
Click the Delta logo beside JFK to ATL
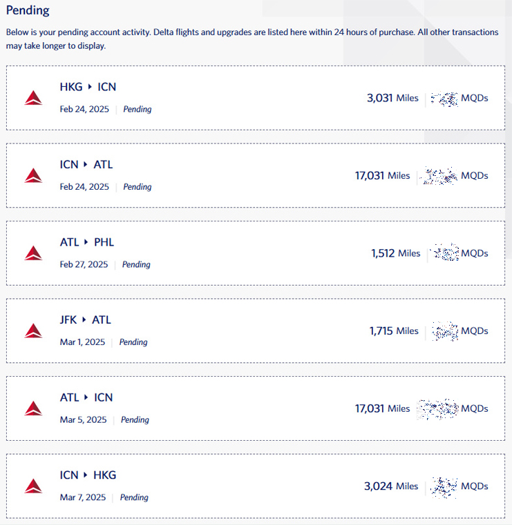pos(33,331)
